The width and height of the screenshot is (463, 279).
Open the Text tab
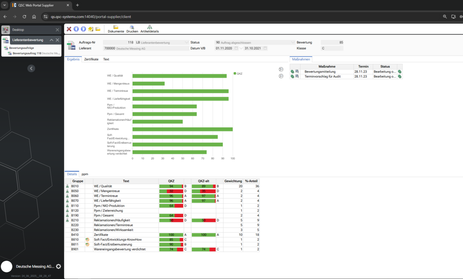coord(106,59)
